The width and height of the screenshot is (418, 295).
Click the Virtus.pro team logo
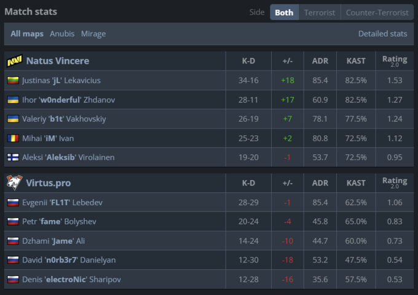[14, 183]
